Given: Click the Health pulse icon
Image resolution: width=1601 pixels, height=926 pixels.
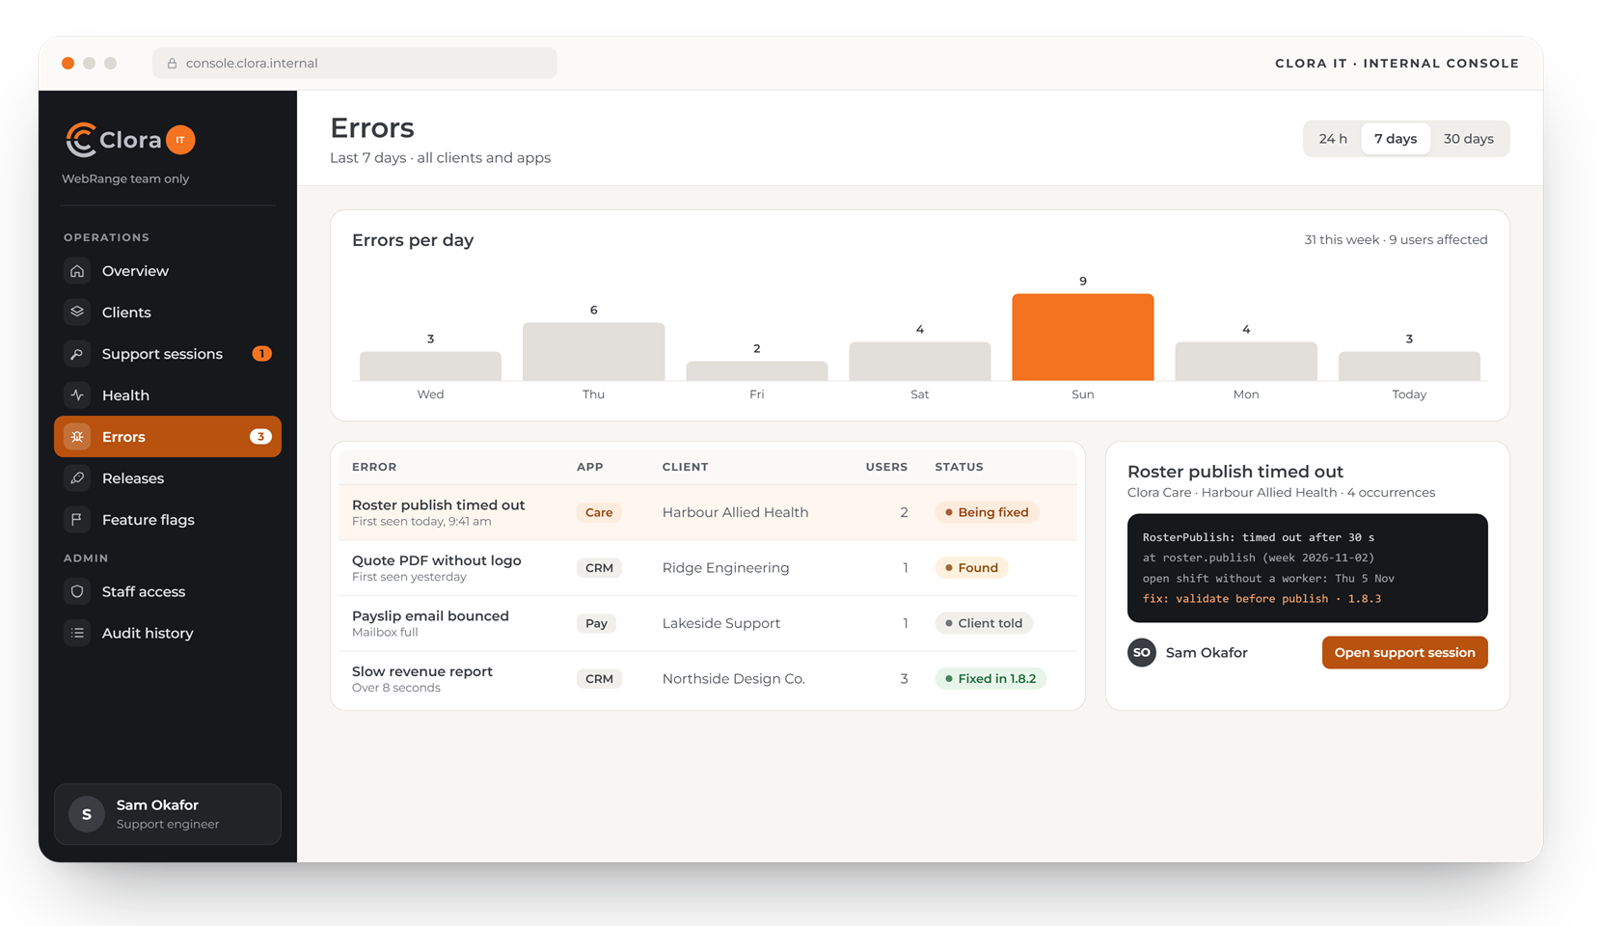Looking at the screenshot, I should pyautogui.click(x=77, y=395).
